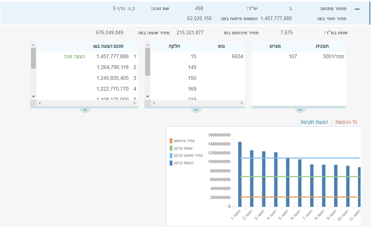Expand the bids table using its bottom chevron

click(85, 110)
